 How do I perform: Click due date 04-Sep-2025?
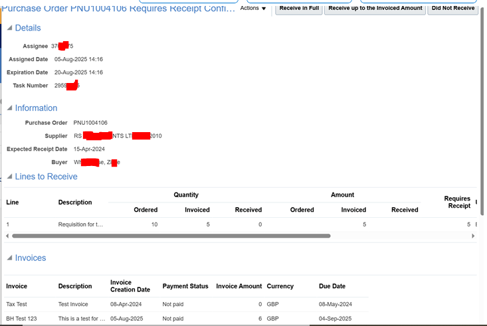pyautogui.click(x=335, y=319)
